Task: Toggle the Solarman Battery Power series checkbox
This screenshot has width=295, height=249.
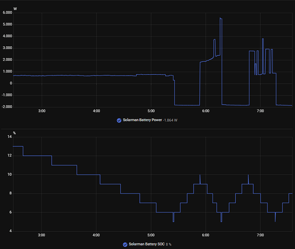Action: click(x=119, y=121)
